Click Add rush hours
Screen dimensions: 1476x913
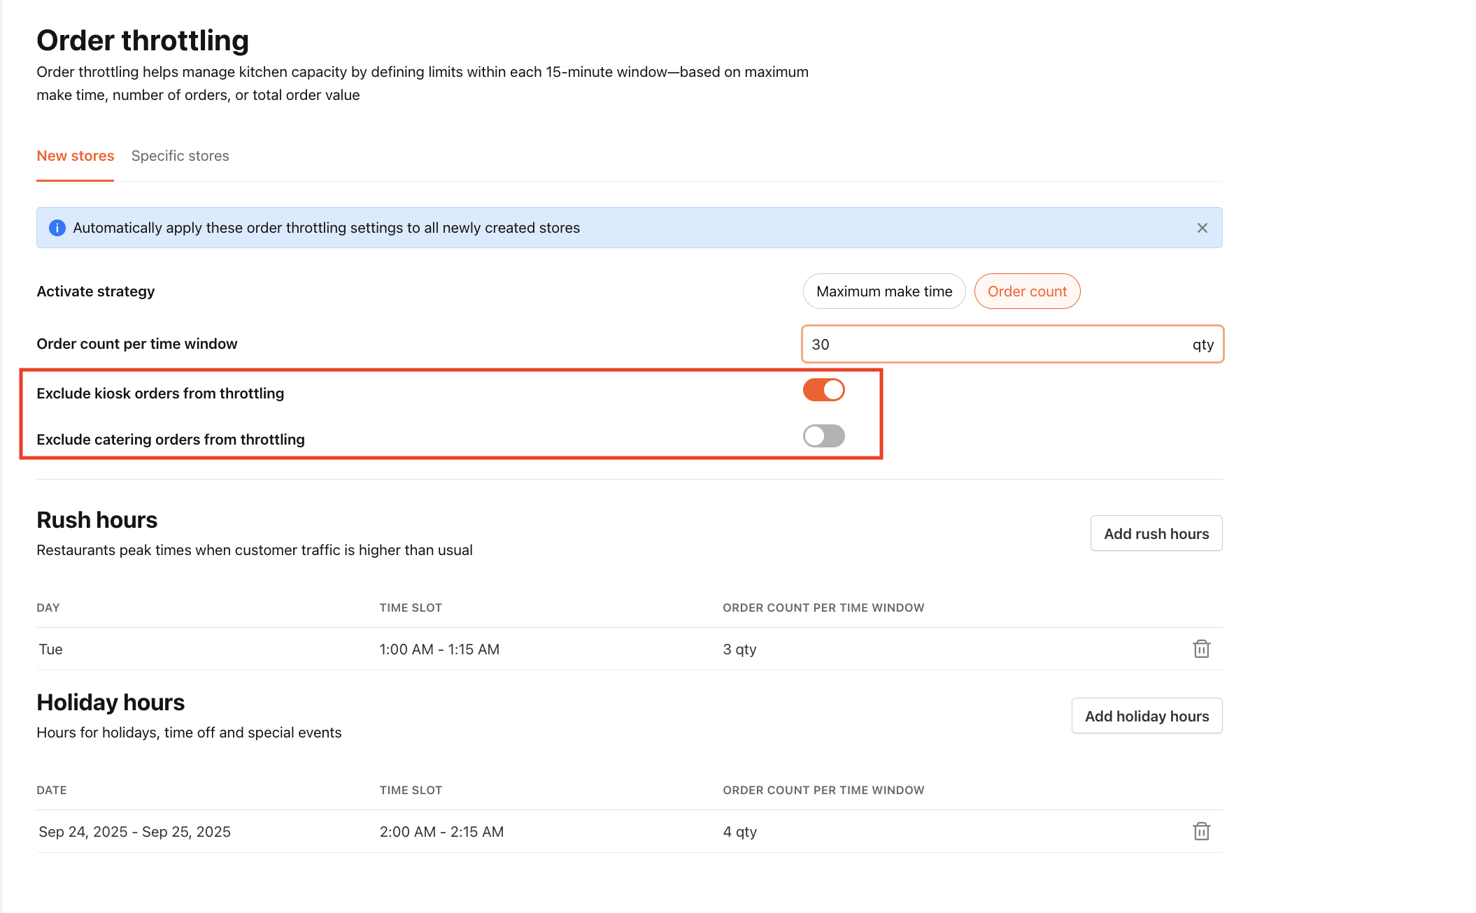[x=1156, y=533]
